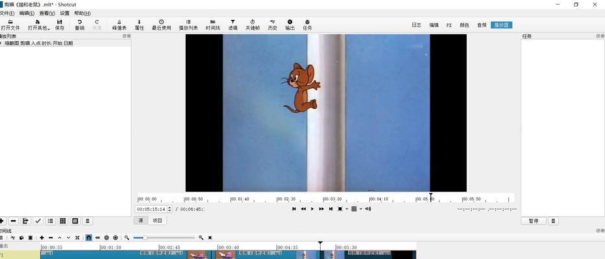Click the current timecode field 00:05:15:14
This screenshot has height=259, width=605.
151,209
